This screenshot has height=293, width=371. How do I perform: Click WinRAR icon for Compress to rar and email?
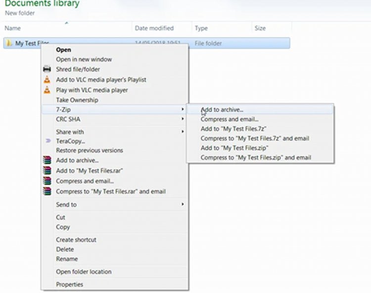tap(47, 191)
